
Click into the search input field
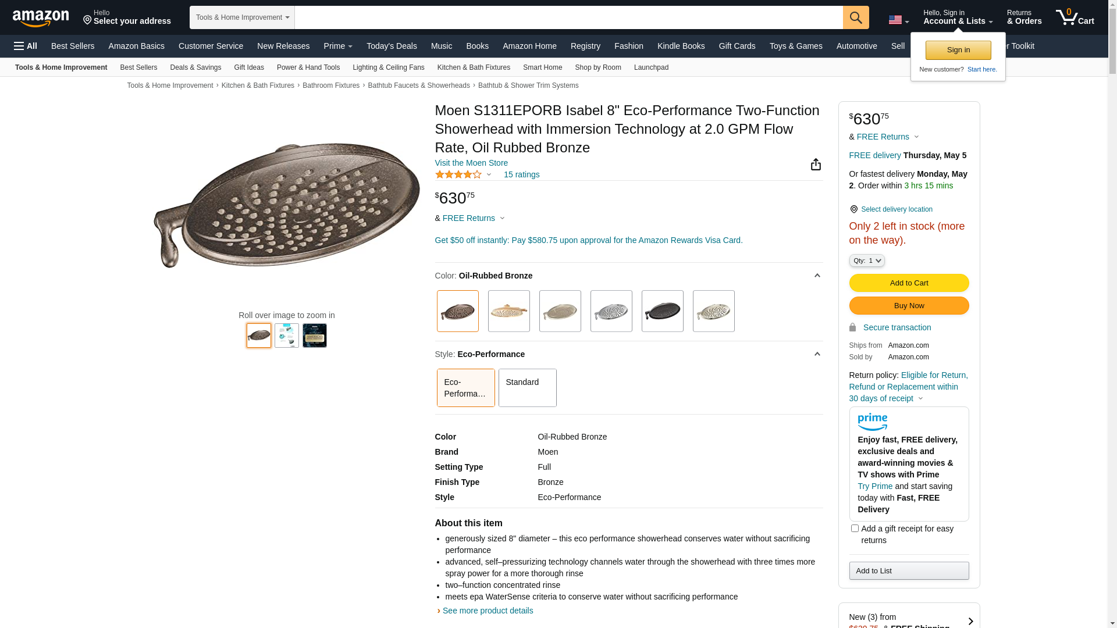tap(568, 17)
